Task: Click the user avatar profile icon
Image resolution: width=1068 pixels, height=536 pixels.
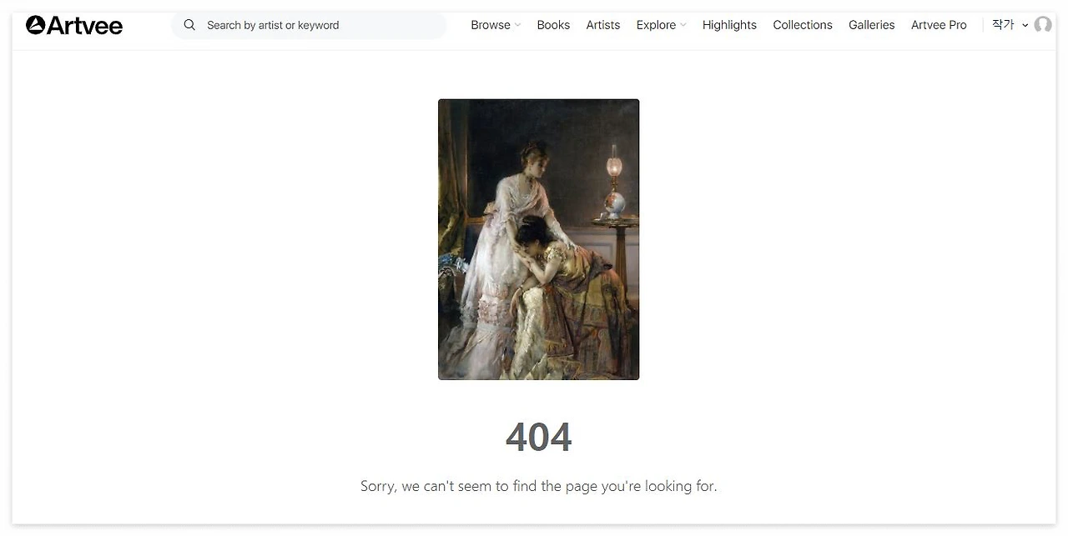Action: (1043, 25)
